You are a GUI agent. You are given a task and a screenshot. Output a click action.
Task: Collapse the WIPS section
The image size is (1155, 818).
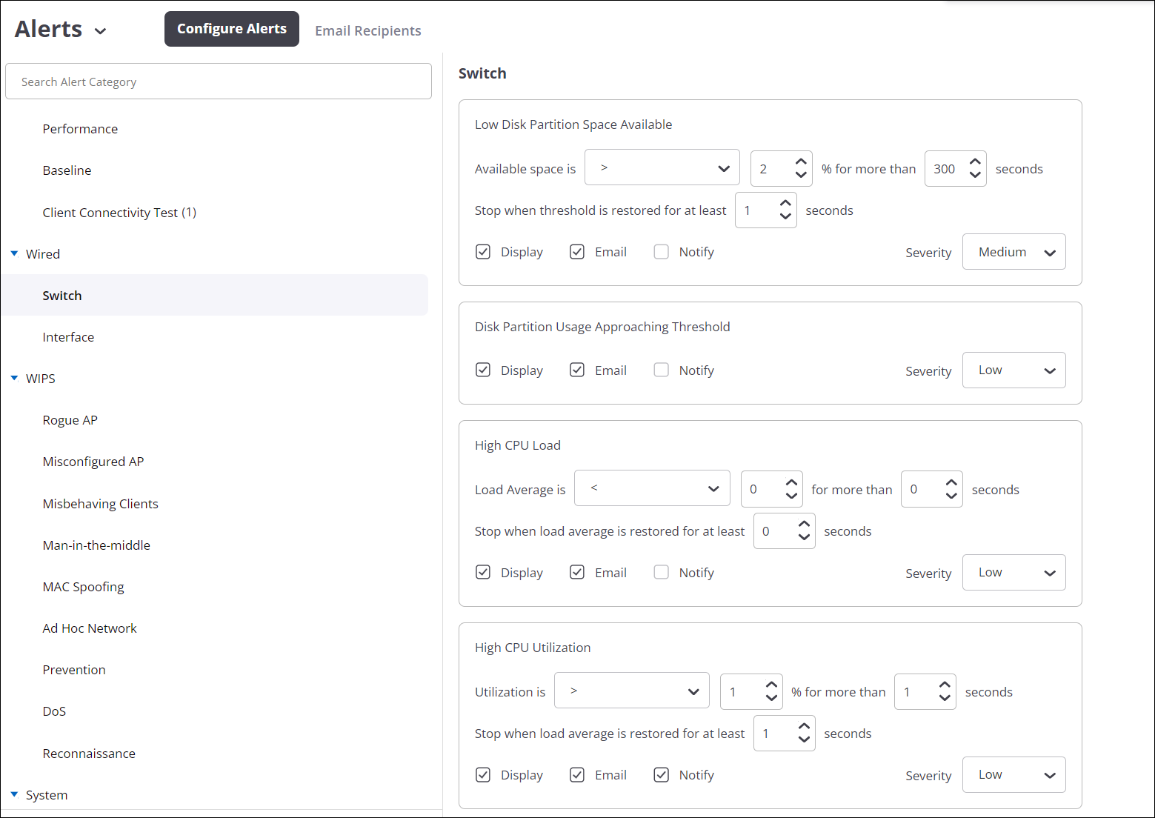pos(14,378)
